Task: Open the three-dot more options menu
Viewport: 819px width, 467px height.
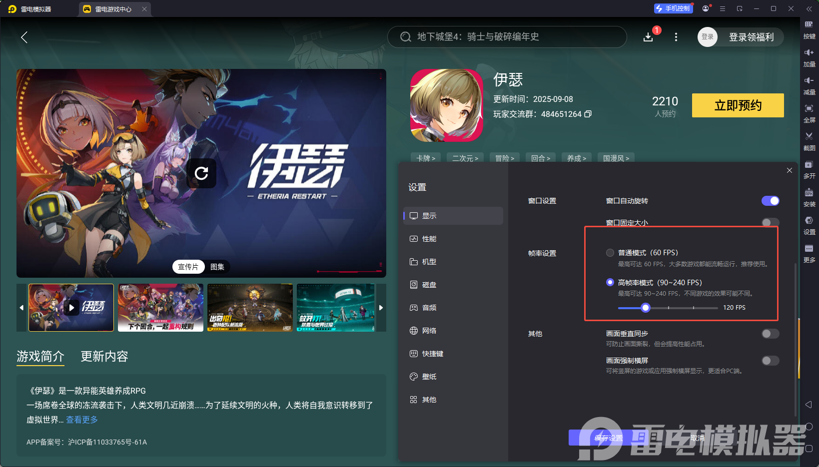Action: pyautogui.click(x=676, y=37)
